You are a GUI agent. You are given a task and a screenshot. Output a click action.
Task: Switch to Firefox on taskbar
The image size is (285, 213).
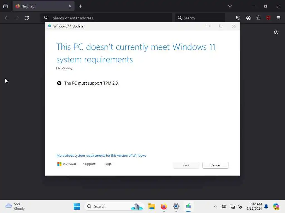164,206
